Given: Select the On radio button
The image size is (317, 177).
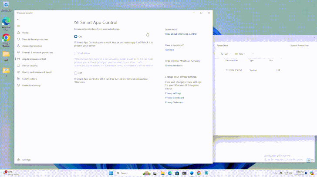Looking at the screenshot, I should 76,36.
